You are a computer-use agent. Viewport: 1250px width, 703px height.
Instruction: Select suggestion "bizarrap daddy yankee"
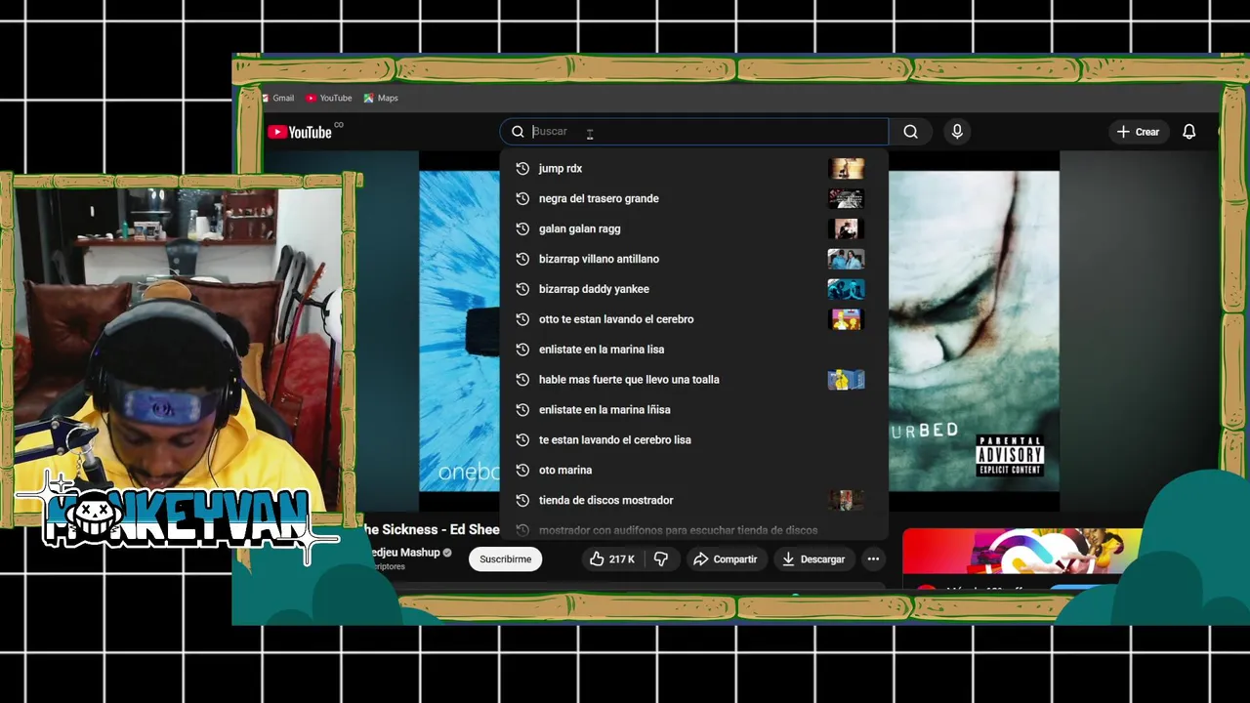point(693,289)
